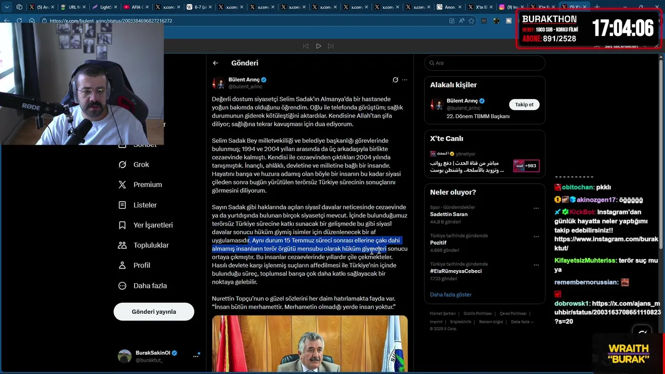Add page to favorites with star icon
The image size is (665, 374).
pos(471,21)
